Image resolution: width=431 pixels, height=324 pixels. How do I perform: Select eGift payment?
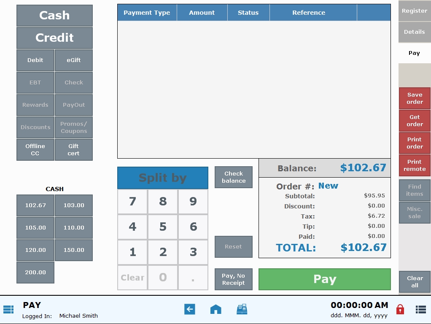pyautogui.click(x=74, y=60)
